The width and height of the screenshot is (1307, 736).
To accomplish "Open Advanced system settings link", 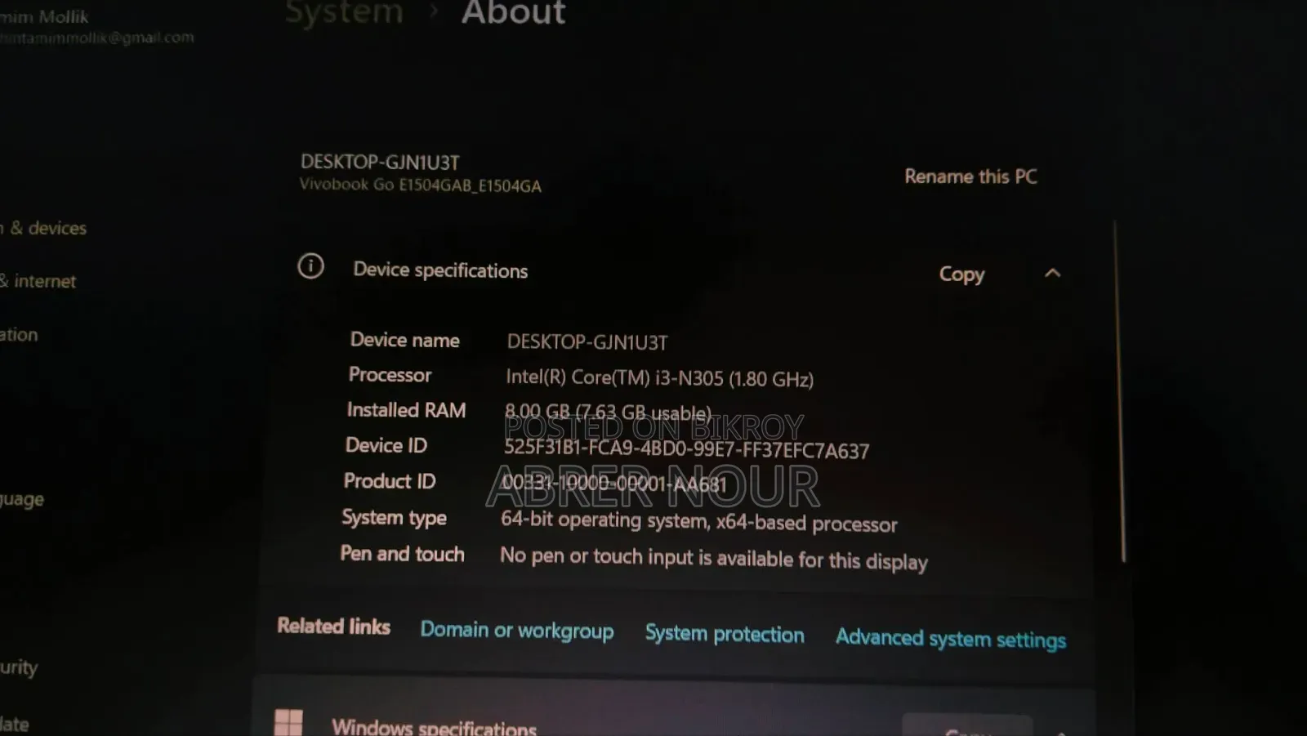I will click(x=950, y=639).
